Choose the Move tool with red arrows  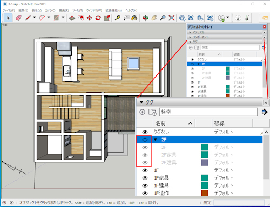click(90, 18)
